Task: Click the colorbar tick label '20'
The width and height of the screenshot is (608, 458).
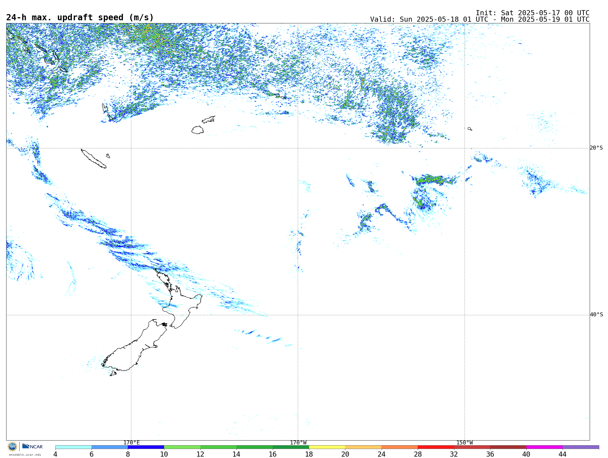Action: tap(345, 454)
